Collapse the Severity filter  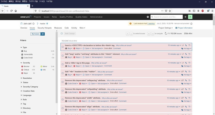(26, 63)
